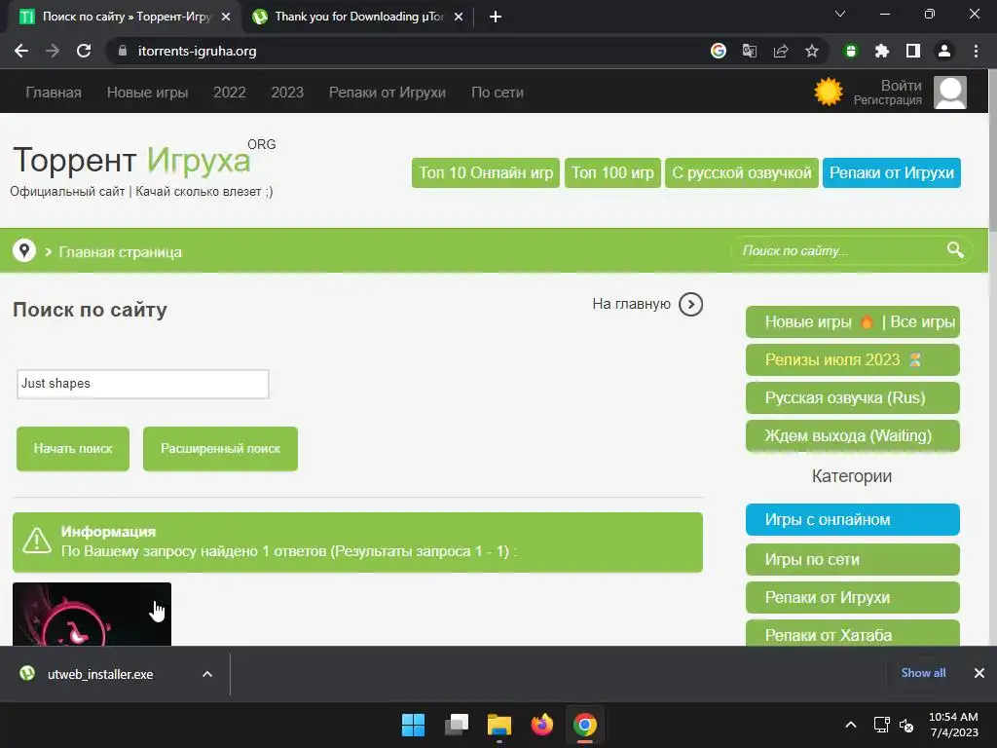
Task: Open a new browser tab
Action: tap(496, 17)
